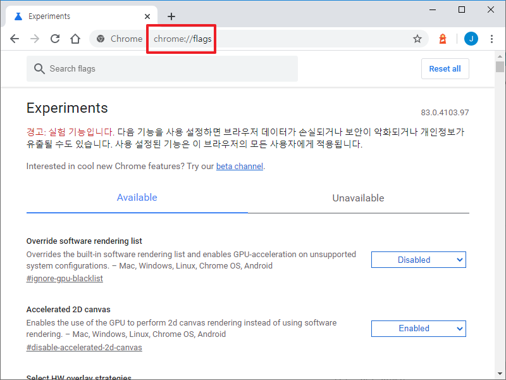Focus the Search flags input field
The width and height of the screenshot is (506, 380).
[x=162, y=69]
